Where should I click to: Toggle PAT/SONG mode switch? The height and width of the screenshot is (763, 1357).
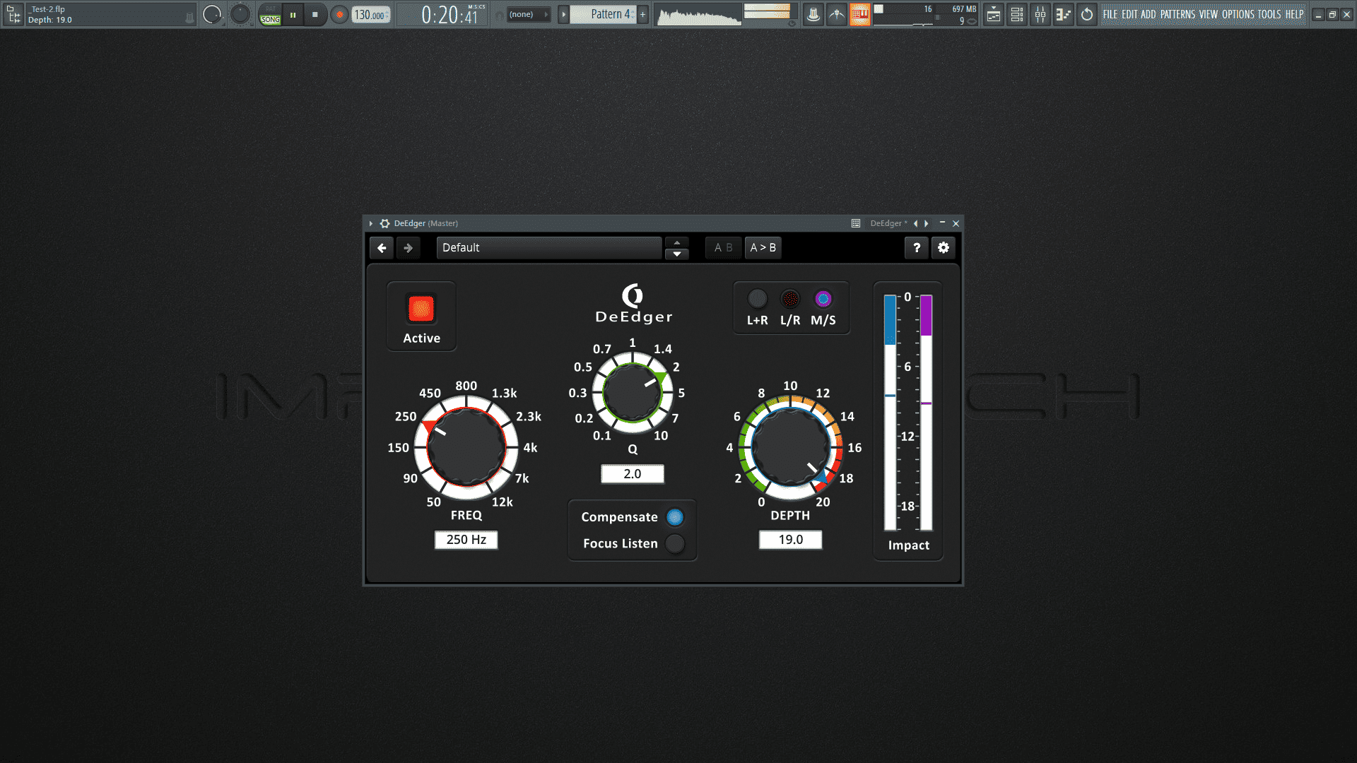pyautogui.click(x=270, y=14)
